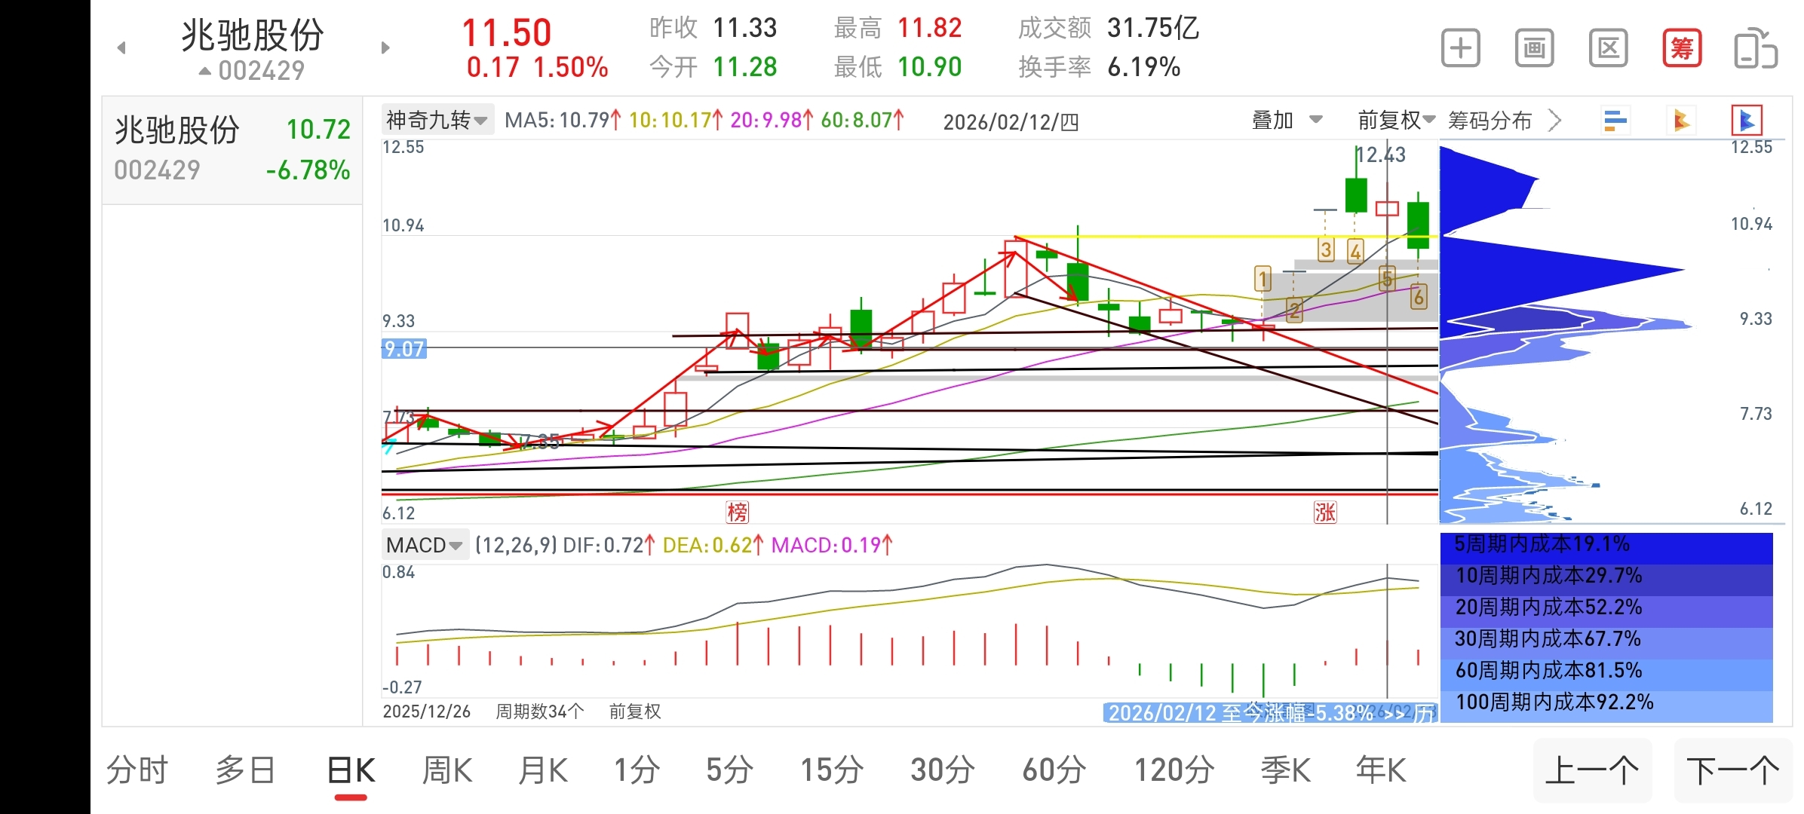
Task: Tap the plus add-to-watchlist icon
Action: 1460,49
